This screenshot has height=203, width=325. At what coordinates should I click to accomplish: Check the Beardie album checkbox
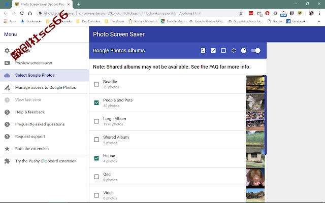[96, 84]
